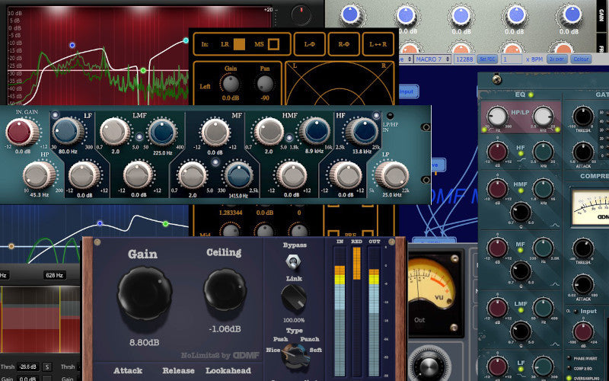Select the MS input mode box

[273, 45]
